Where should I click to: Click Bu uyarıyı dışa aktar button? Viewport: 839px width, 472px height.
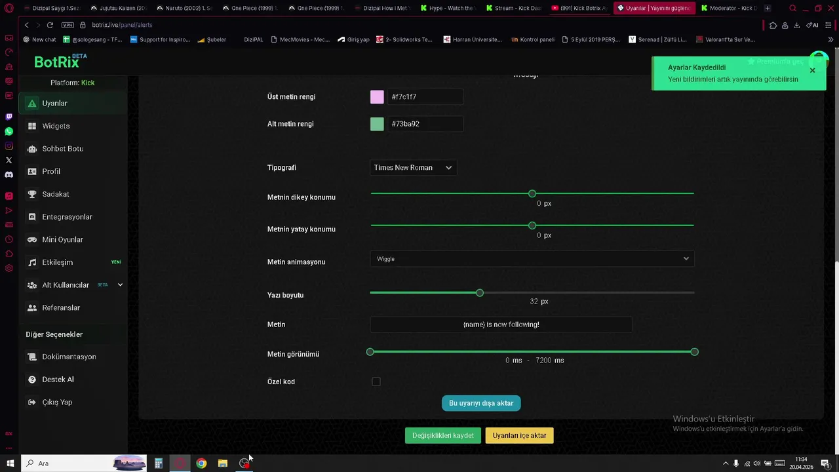(x=481, y=403)
